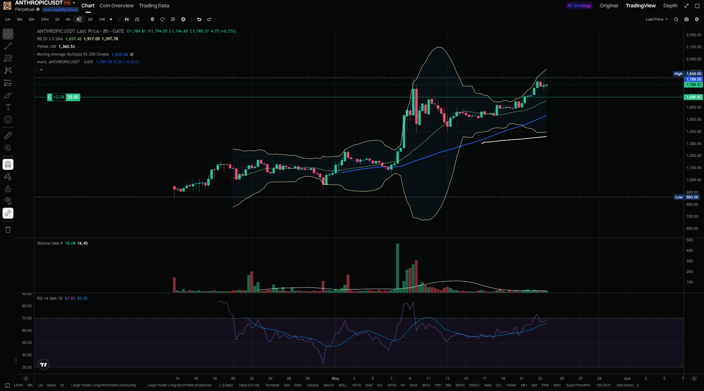Select the chart pattern drawing tool
The image size is (704, 391).
click(x=8, y=70)
